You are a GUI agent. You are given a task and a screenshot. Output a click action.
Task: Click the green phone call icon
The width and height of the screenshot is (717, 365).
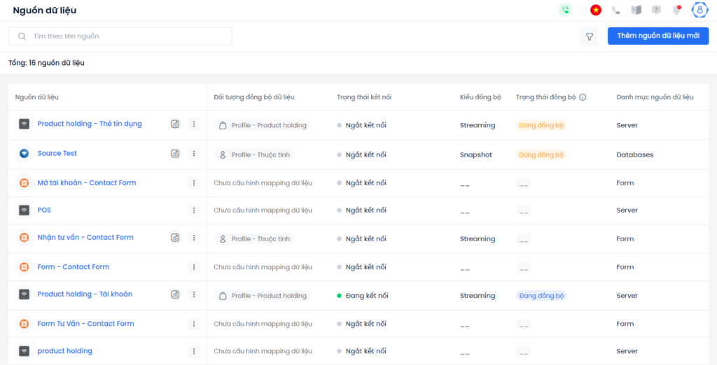click(565, 10)
